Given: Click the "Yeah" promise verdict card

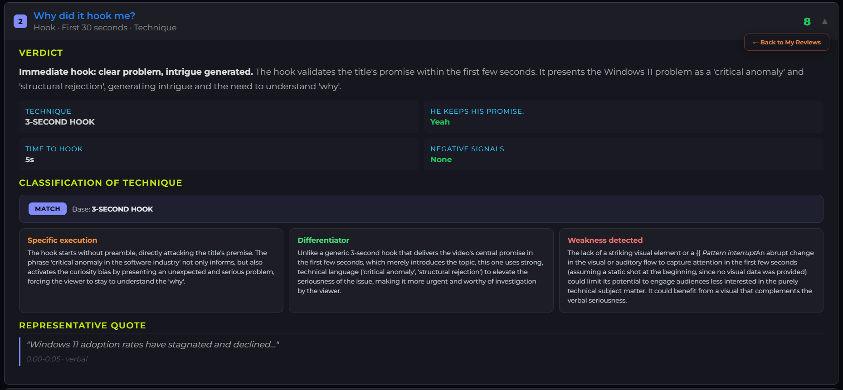Looking at the screenshot, I should tap(624, 116).
